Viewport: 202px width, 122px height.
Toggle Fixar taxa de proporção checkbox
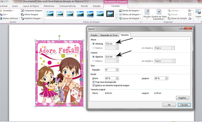tap(94, 82)
